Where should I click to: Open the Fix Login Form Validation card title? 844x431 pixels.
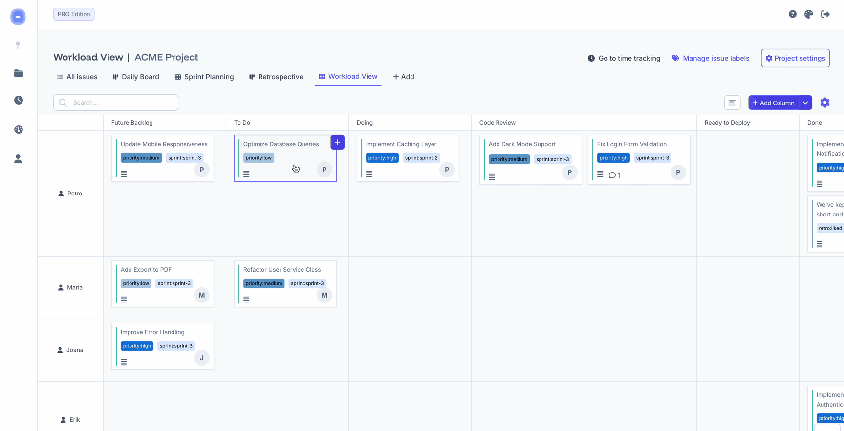click(x=632, y=144)
